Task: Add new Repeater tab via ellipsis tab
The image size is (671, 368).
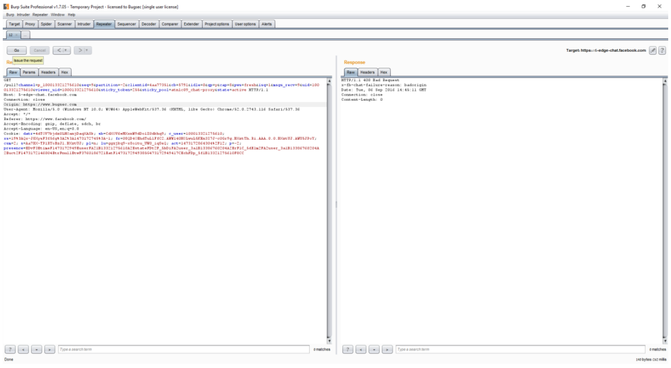Action: [x=26, y=35]
